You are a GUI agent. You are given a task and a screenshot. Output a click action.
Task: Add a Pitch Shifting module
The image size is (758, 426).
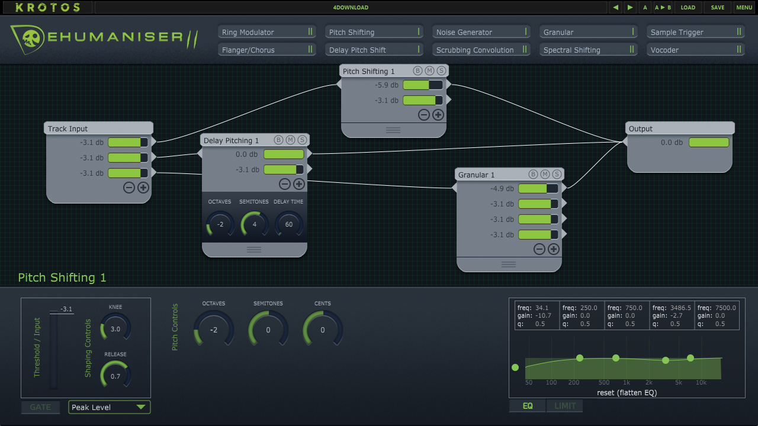click(374, 32)
